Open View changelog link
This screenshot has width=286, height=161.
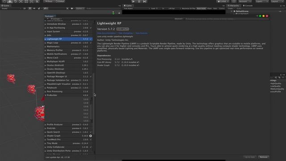click(x=125, y=33)
